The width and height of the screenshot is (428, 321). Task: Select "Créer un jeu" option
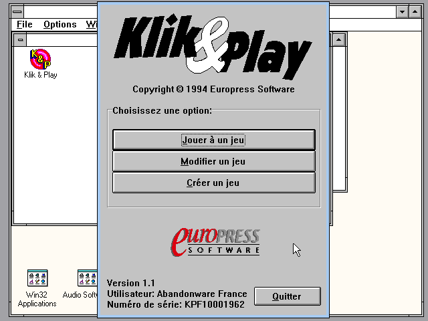213,183
